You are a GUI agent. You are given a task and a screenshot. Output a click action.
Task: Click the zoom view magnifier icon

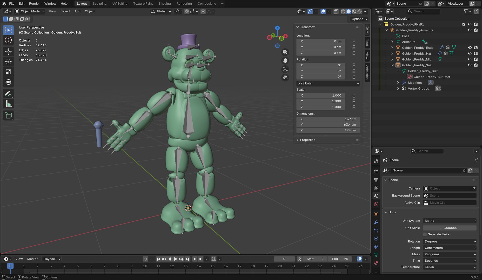285,52
